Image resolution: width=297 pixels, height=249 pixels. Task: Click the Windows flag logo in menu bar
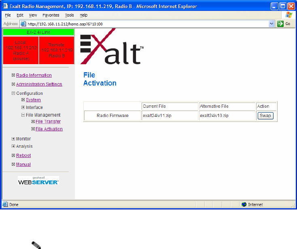[x=289, y=15]
